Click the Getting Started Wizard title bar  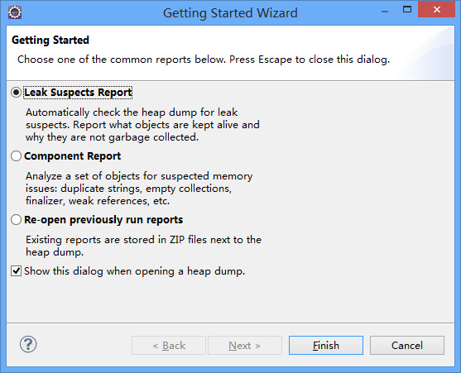point(230,13)
